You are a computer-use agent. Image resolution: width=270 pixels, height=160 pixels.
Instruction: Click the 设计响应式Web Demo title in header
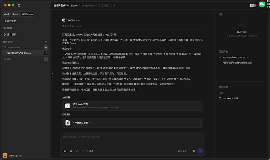(65, 5)
